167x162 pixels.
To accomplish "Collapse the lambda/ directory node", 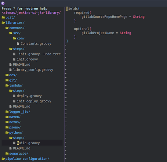I will click(16, 86).
